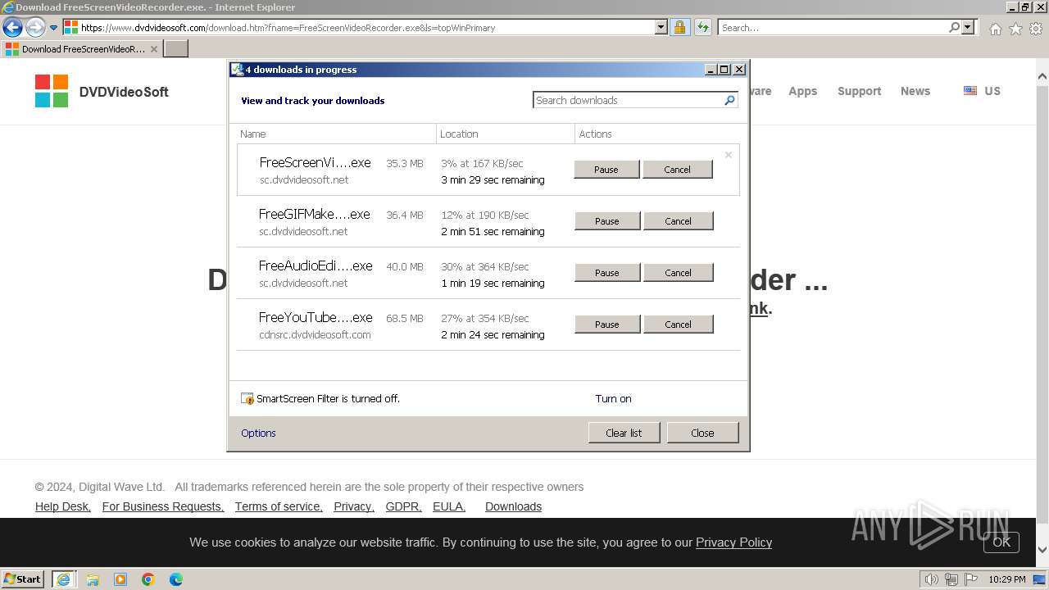Click the IE Forward navigation arrow
The image size is (1049, 590).
(35, 27)
